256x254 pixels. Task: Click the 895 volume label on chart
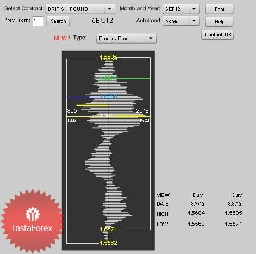point(72,110)
